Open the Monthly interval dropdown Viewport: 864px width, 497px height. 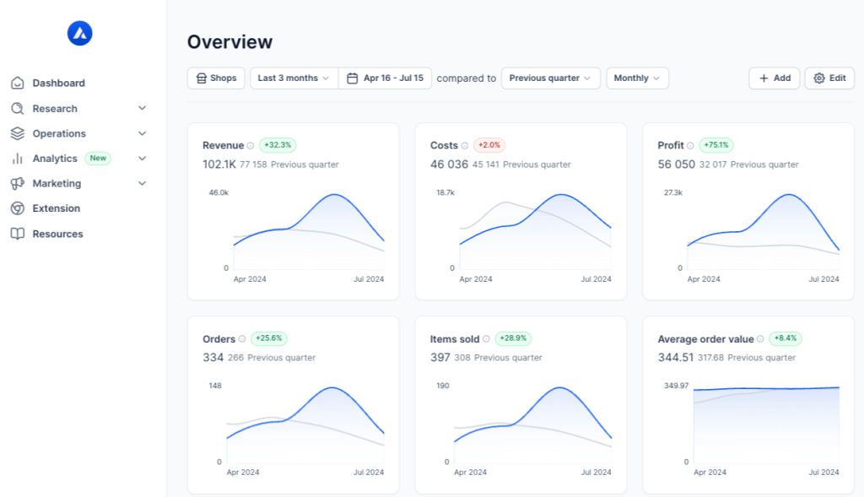pyautogui.click(x=637, y=78)
